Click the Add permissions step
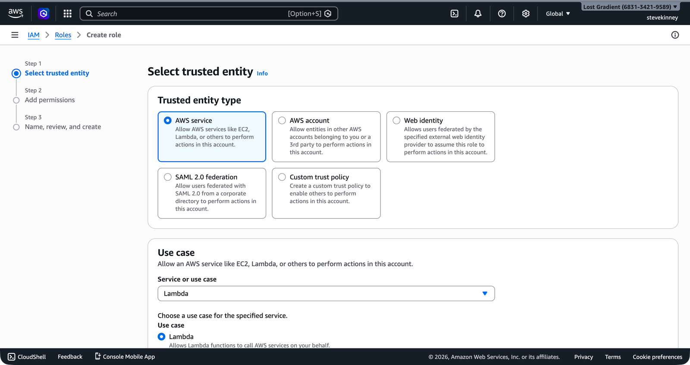This screenshot has width=690, height=365. click(50, 100)
